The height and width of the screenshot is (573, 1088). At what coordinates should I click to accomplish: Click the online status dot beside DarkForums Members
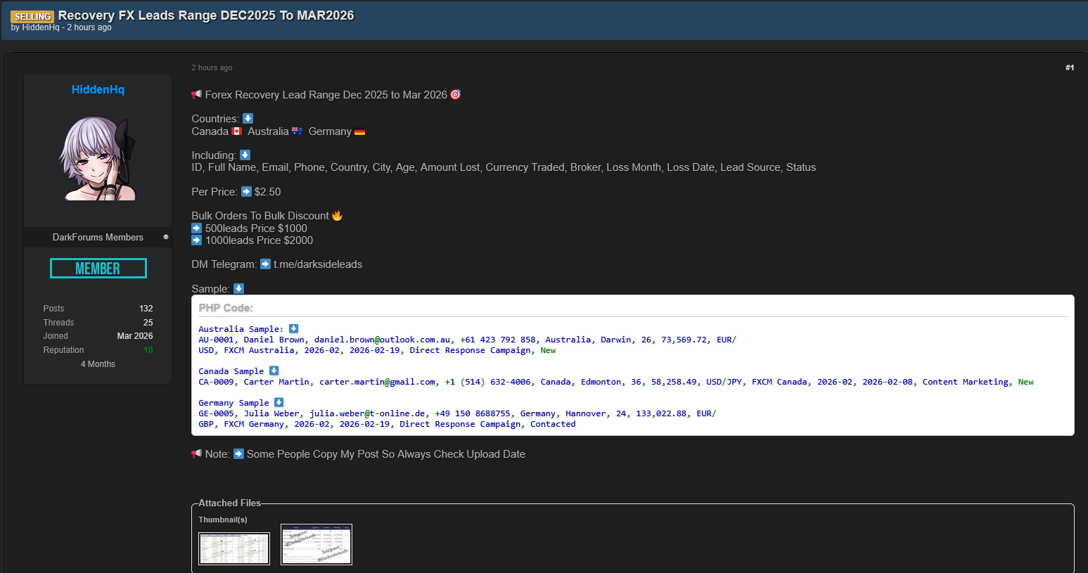[166, 237]
